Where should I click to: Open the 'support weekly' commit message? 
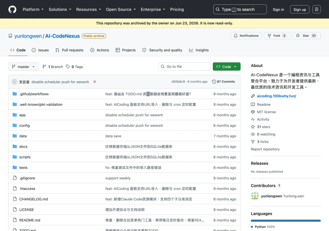point(118,178)
